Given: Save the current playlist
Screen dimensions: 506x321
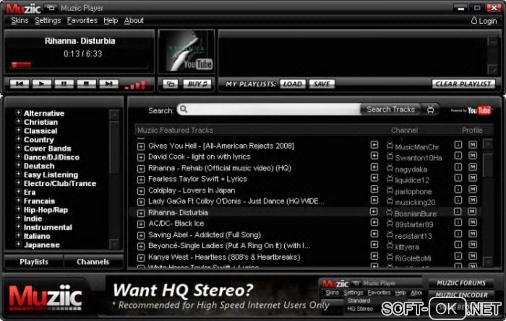Looking at the screenshot, I should pos(322,84).
